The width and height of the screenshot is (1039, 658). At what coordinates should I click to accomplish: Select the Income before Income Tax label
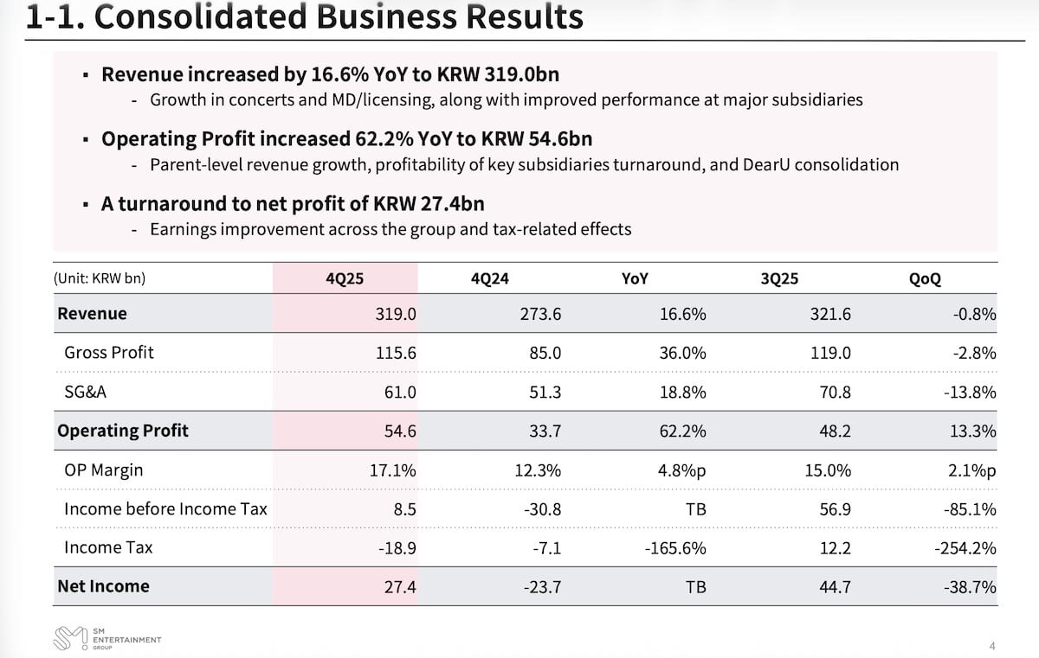tap(165, 509)
